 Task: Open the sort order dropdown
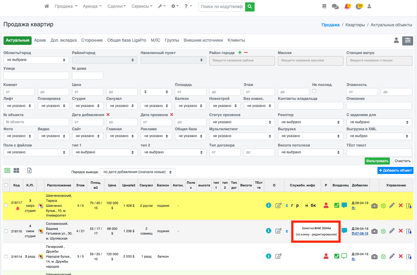click(x=138, y=172)
